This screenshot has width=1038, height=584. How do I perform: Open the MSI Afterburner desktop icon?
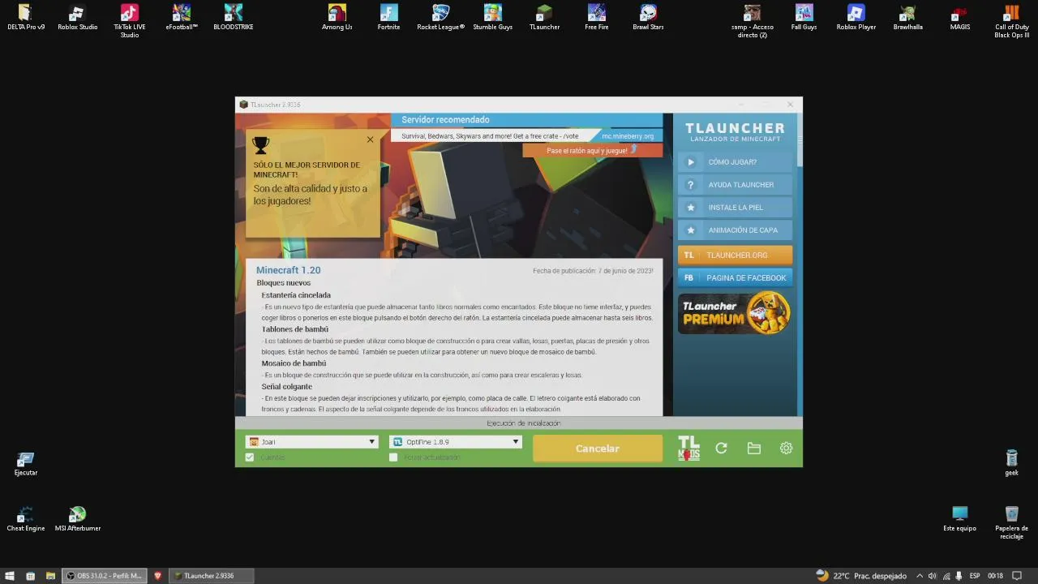point(78,519)
